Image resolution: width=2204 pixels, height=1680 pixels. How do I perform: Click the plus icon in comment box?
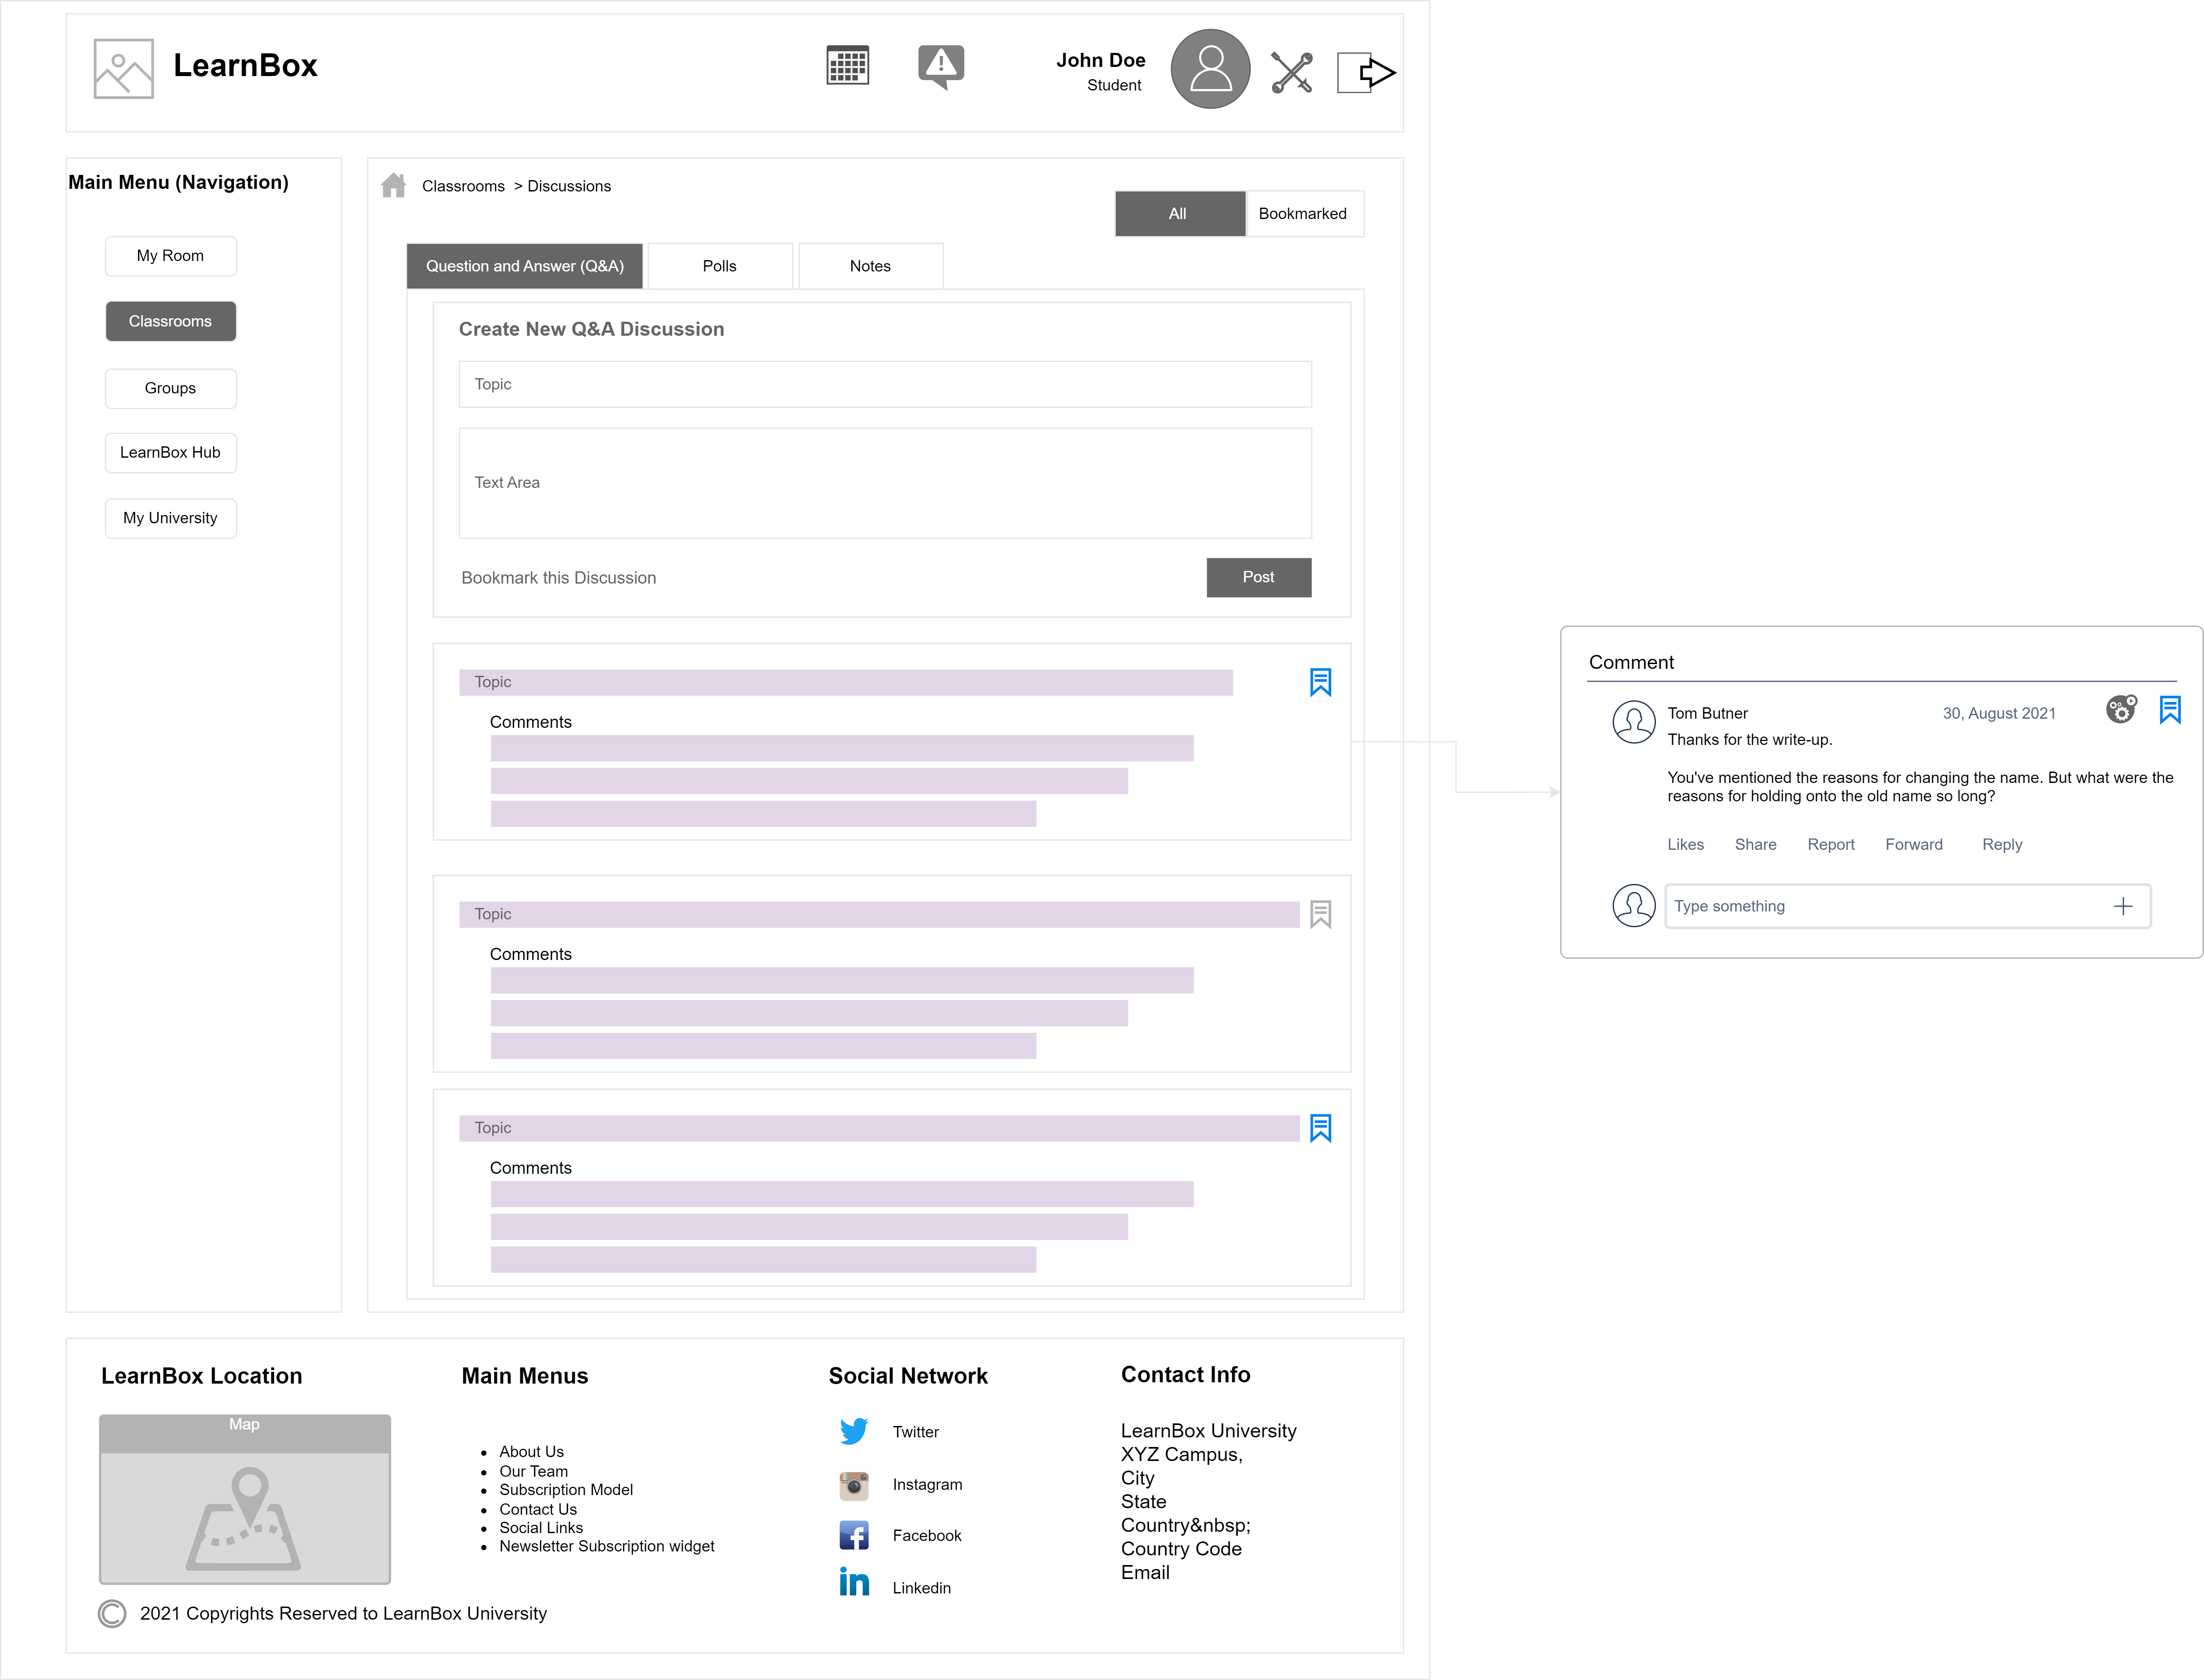2123,906
